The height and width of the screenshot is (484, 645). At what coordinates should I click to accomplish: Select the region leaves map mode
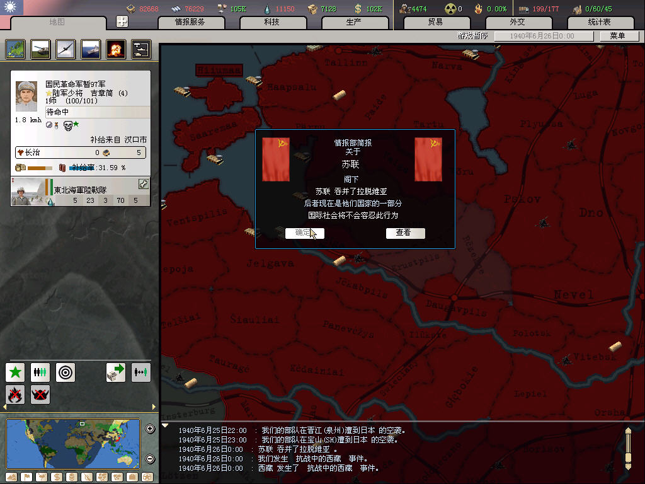[x=102, y=477]
